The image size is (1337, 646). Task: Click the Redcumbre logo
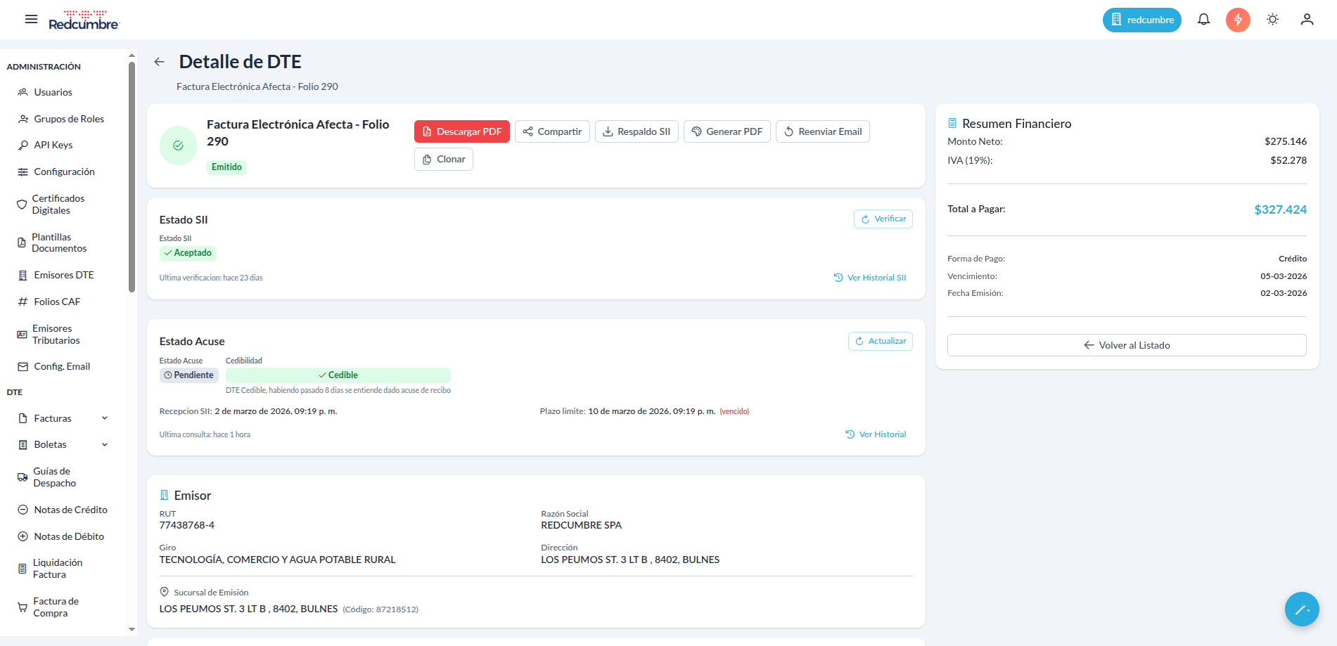point(84,20)
